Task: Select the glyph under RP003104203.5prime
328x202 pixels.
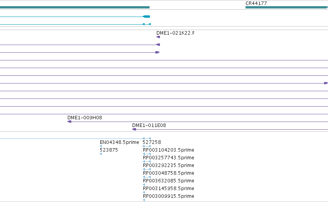Action: pos(146,154)
